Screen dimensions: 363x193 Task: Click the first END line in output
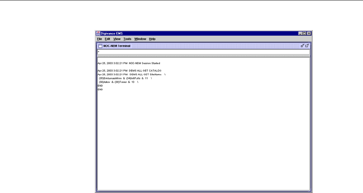[100, 86]
